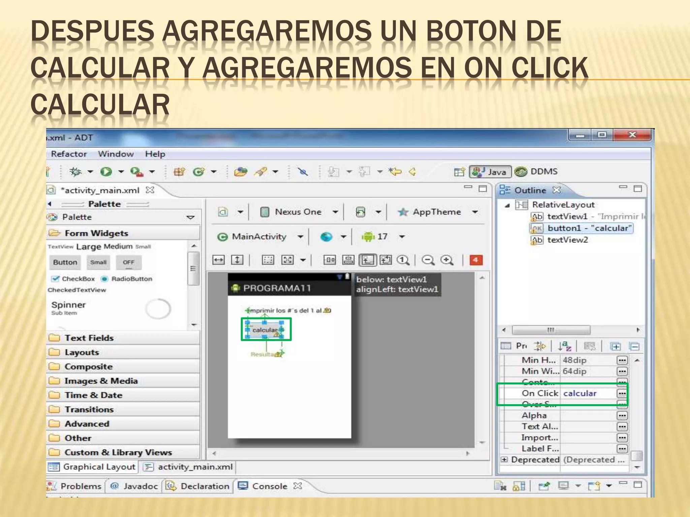Click the Outline horizontal scrollbar thumb
The height and width of the screenshot is (517, 690).
(x=551, y=330)
